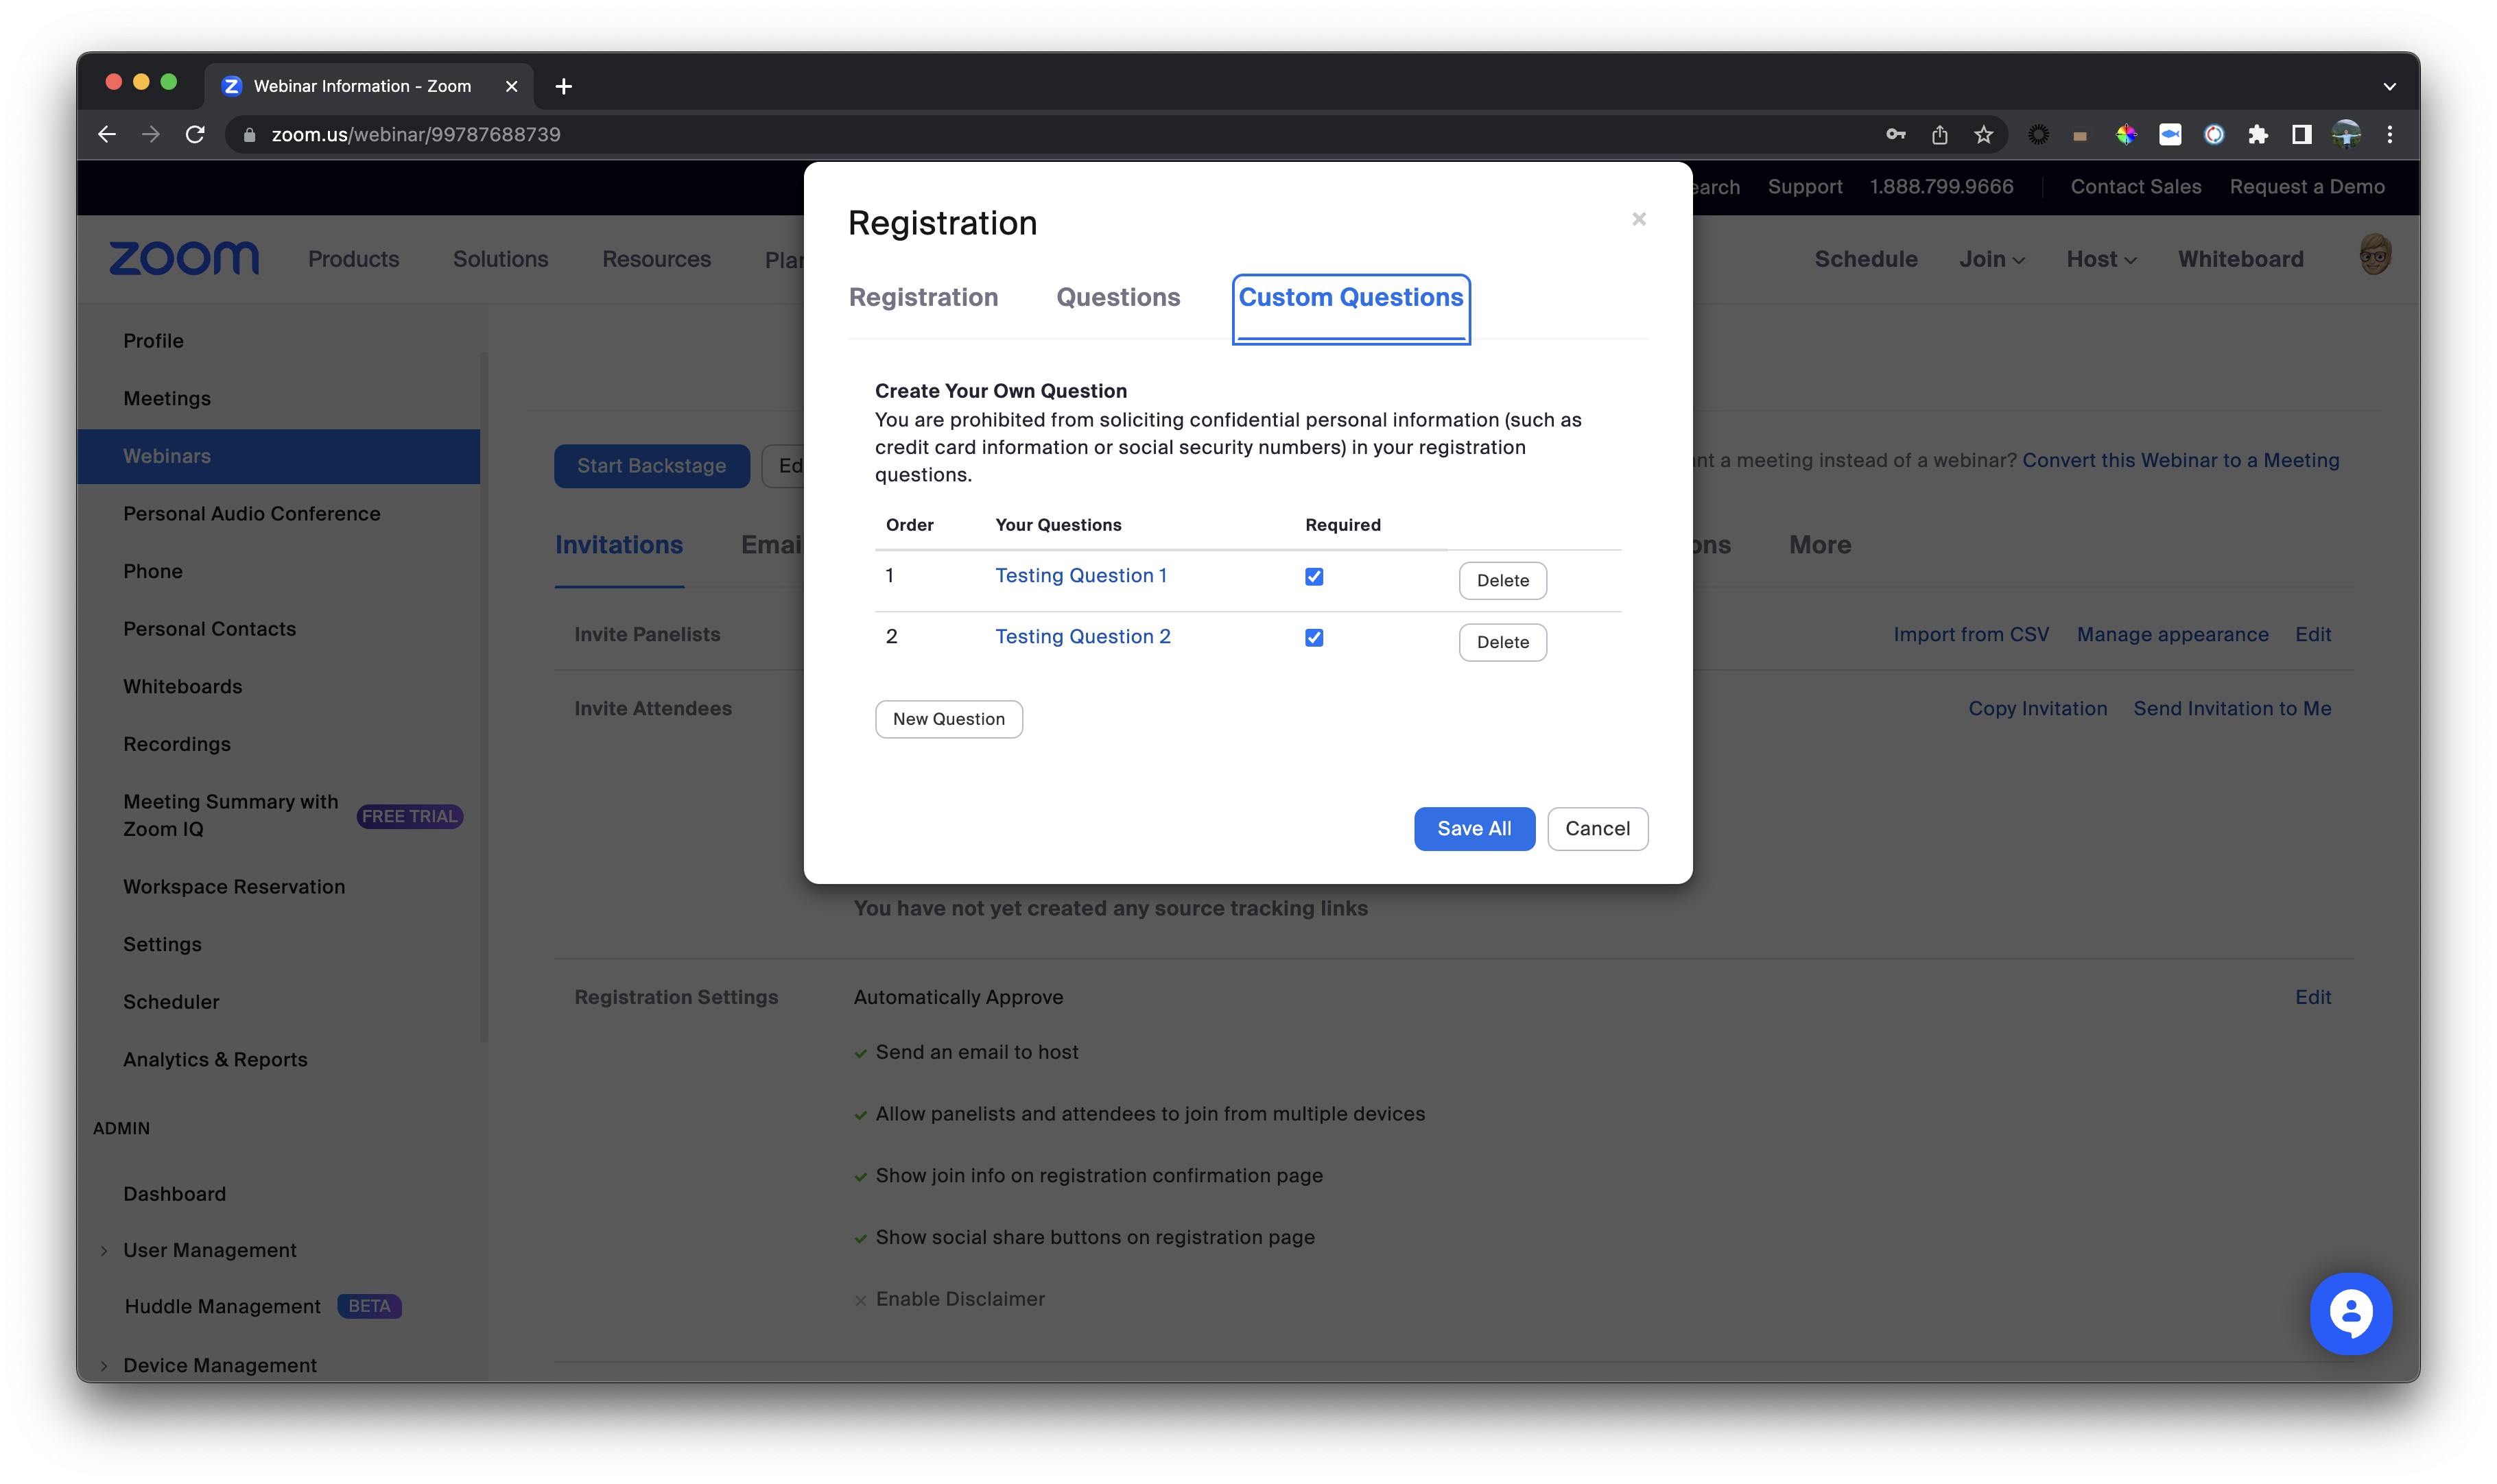Click Whiteboard in header
The width and height of the screenshot is (2497, 1484).
click(2240, 259)
